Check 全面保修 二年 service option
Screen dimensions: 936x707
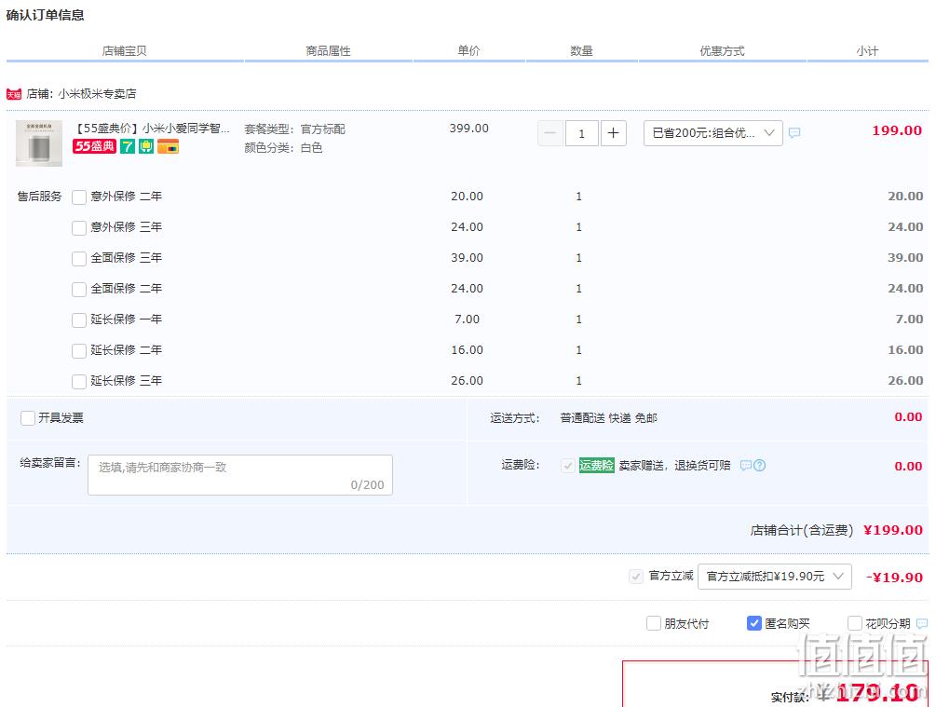[x=79, y=289]
